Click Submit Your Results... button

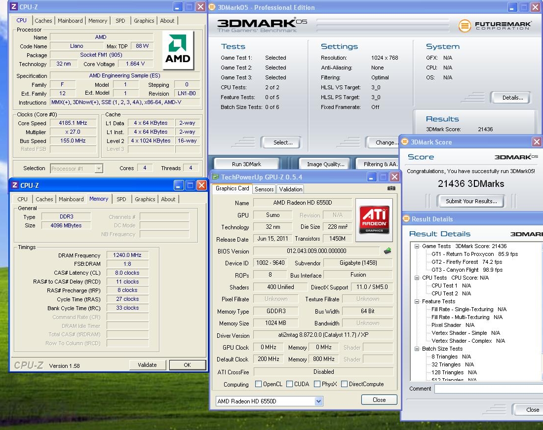[x=471, y=201]
